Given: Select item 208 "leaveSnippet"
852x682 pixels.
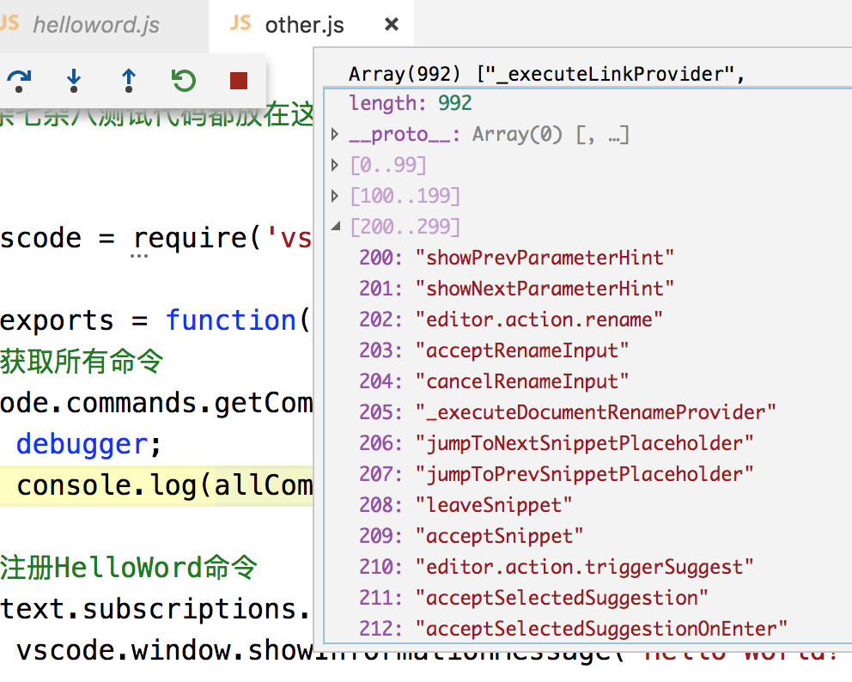Looking at the screenshot, I should pyautogui.click(x=466, y=505).
